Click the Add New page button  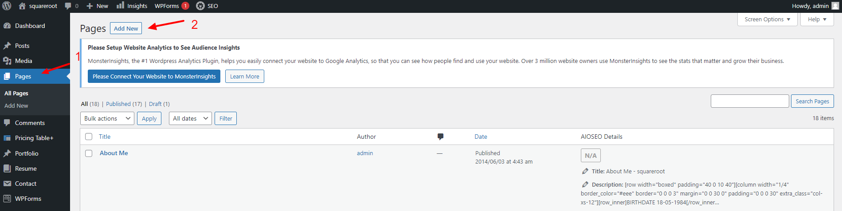click(126, 28)
